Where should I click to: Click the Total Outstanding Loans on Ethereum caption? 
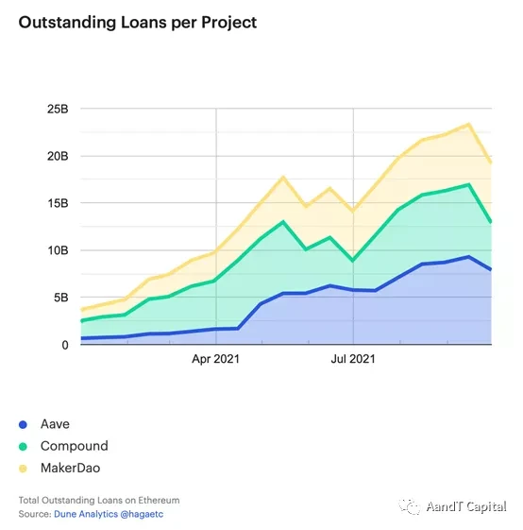pos(99,501)
